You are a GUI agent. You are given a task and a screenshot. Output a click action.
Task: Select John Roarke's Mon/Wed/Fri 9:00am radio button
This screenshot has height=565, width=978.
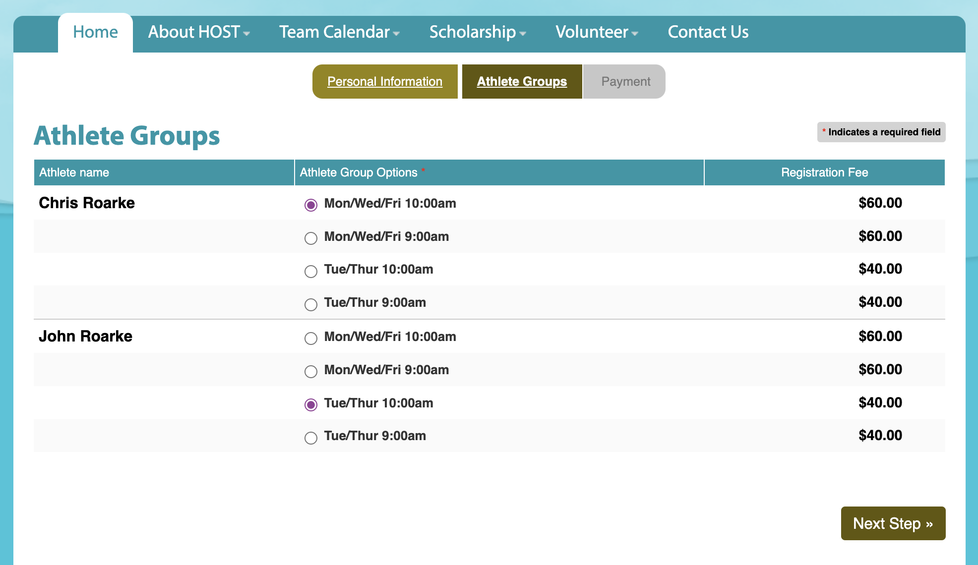click(x=311, y=372)
